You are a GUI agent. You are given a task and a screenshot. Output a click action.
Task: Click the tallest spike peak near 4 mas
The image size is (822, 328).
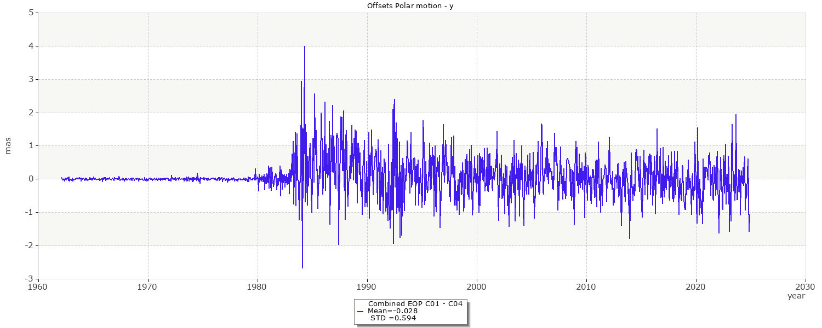click(305, 47)
